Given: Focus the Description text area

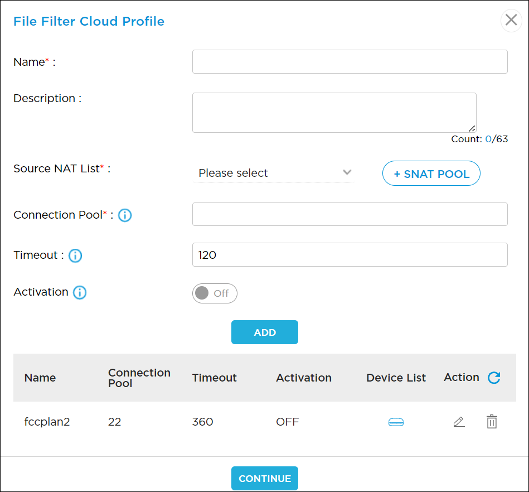Looking at the screenshot, I should pos(334,113).
